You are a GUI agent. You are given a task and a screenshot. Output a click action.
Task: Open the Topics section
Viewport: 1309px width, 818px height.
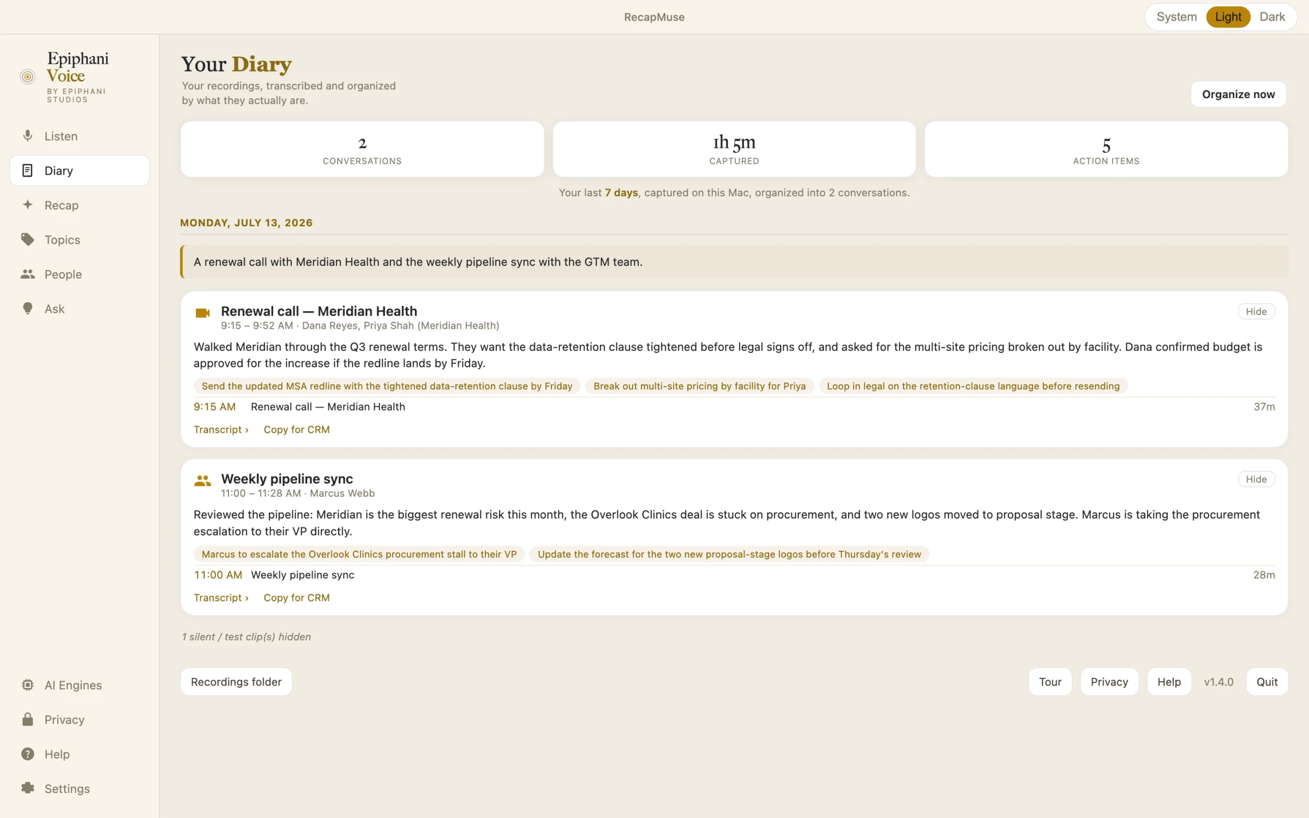80,239
